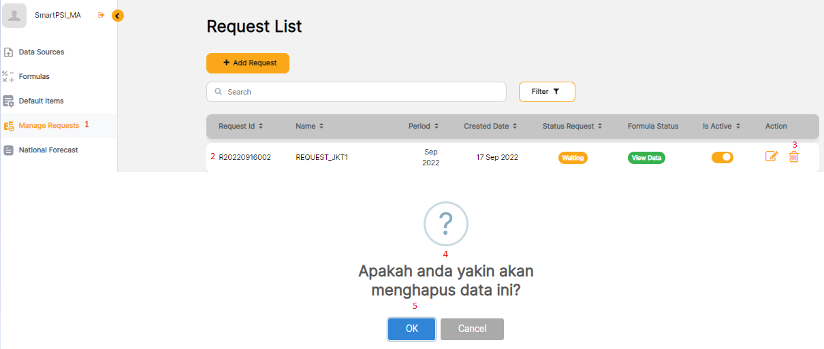Toggle the Is Active switch for REQUEST_JKT1

(x=722, y=157)
